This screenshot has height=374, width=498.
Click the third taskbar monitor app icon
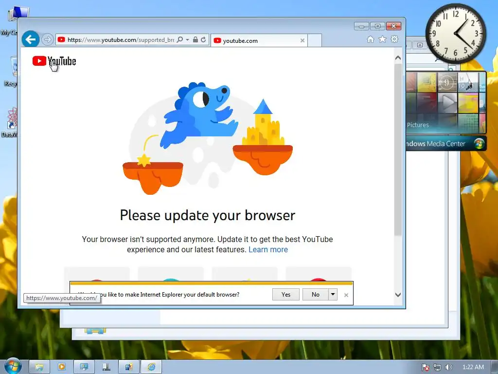[84, 367]
